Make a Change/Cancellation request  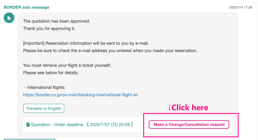pos(189,125)
